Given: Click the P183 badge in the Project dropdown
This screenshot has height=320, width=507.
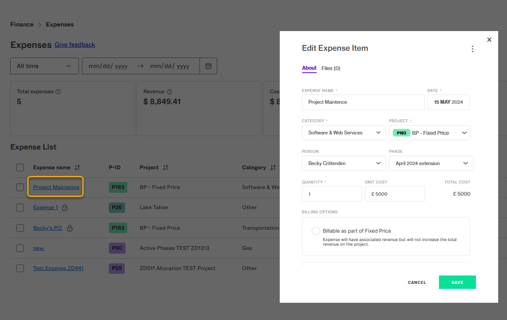Looking at the screenshot, I should (x=401, y=133).
